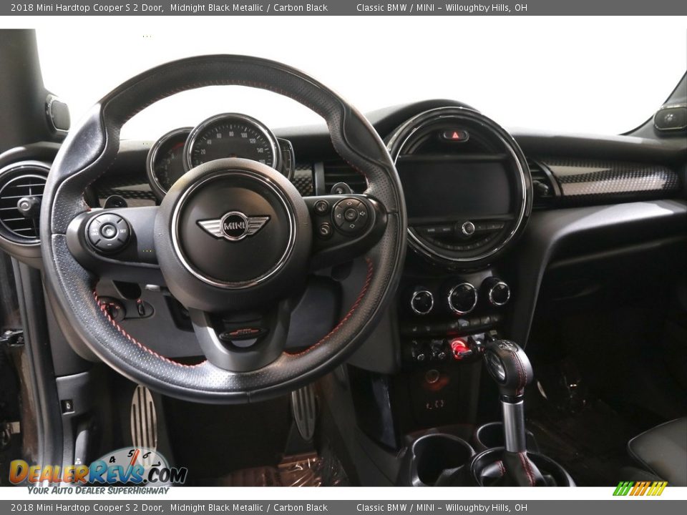This screenshot has width=687, height=515.
Task: Click bottom caption 'Classic BMW / MINI - Willoughby Hills, OH'
Action: coord(442,508)
